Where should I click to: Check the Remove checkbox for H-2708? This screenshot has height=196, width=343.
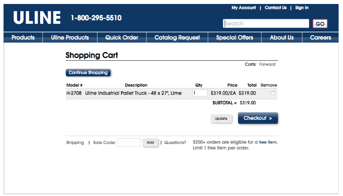(x=273, y=93)
